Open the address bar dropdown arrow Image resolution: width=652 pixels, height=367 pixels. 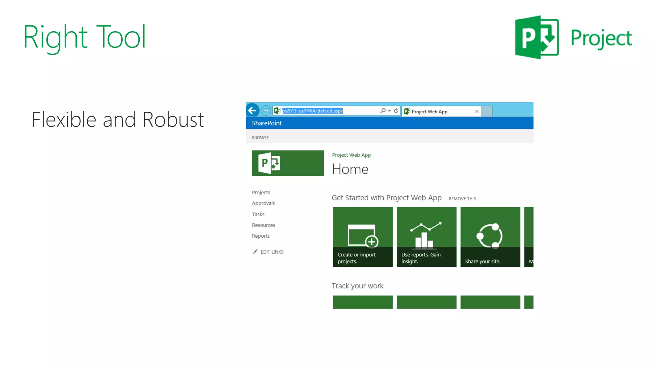coord(389,111)
